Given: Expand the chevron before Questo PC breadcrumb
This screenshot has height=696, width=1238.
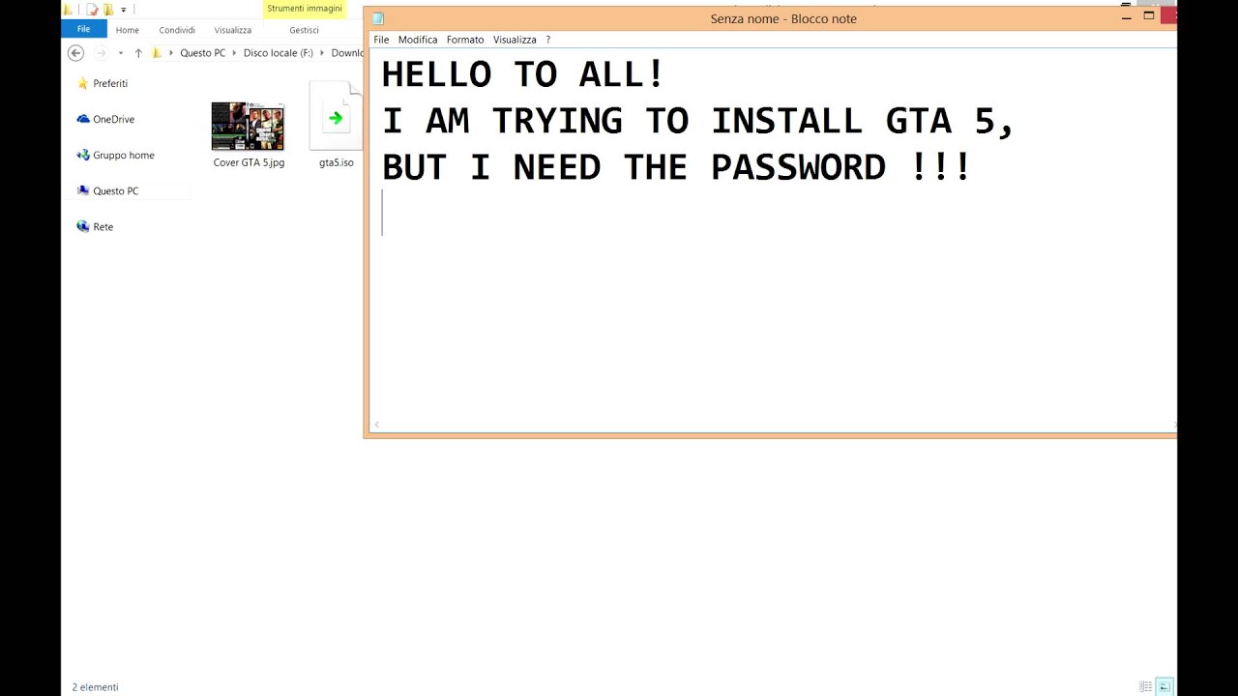Looking at the screenshot, I should click(171, 53).
